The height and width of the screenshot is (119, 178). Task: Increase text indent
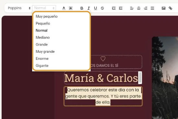tap(114, 8)
